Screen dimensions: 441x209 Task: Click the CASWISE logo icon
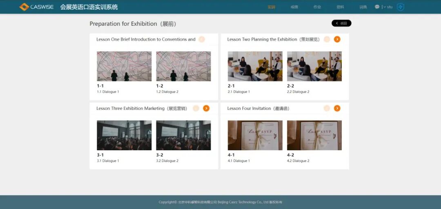[24, 7]
